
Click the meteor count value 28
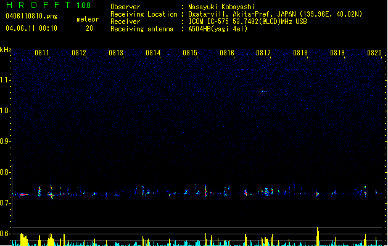point(89,28)
